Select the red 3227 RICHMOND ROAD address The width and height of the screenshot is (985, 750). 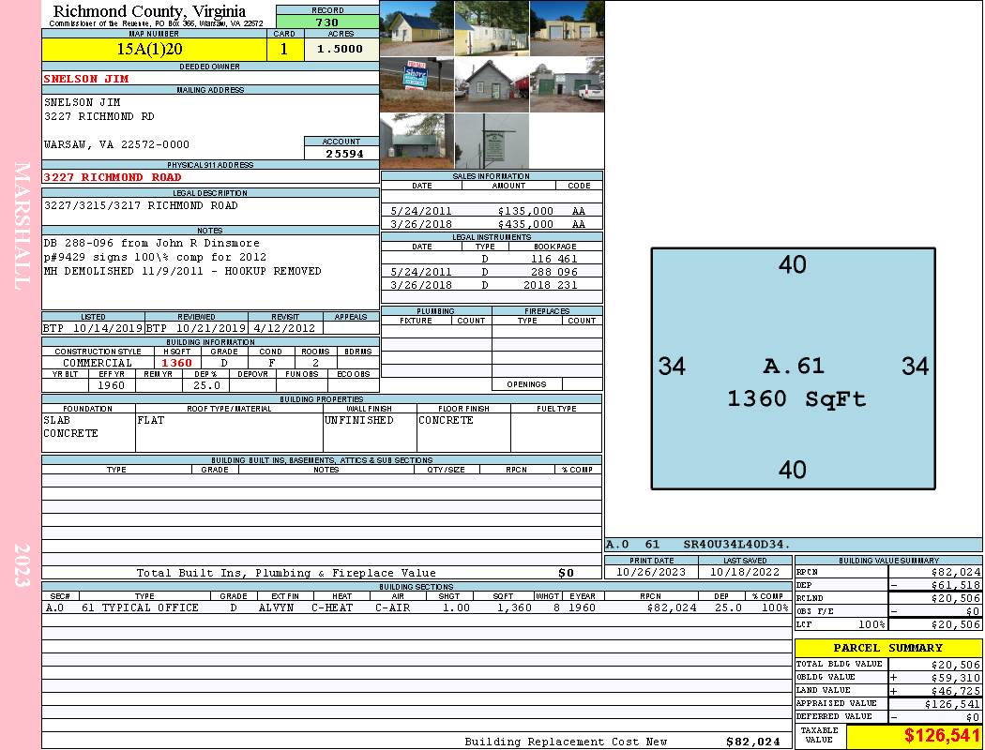click(x=113, y=177)
